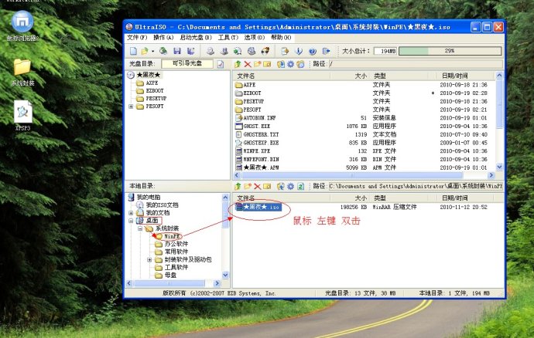Image resolution: width=534 pixels, height=338 pixels.
Task: Open the 帮助(H) menu
Action: pyautogui.click(x=281, y=37)
